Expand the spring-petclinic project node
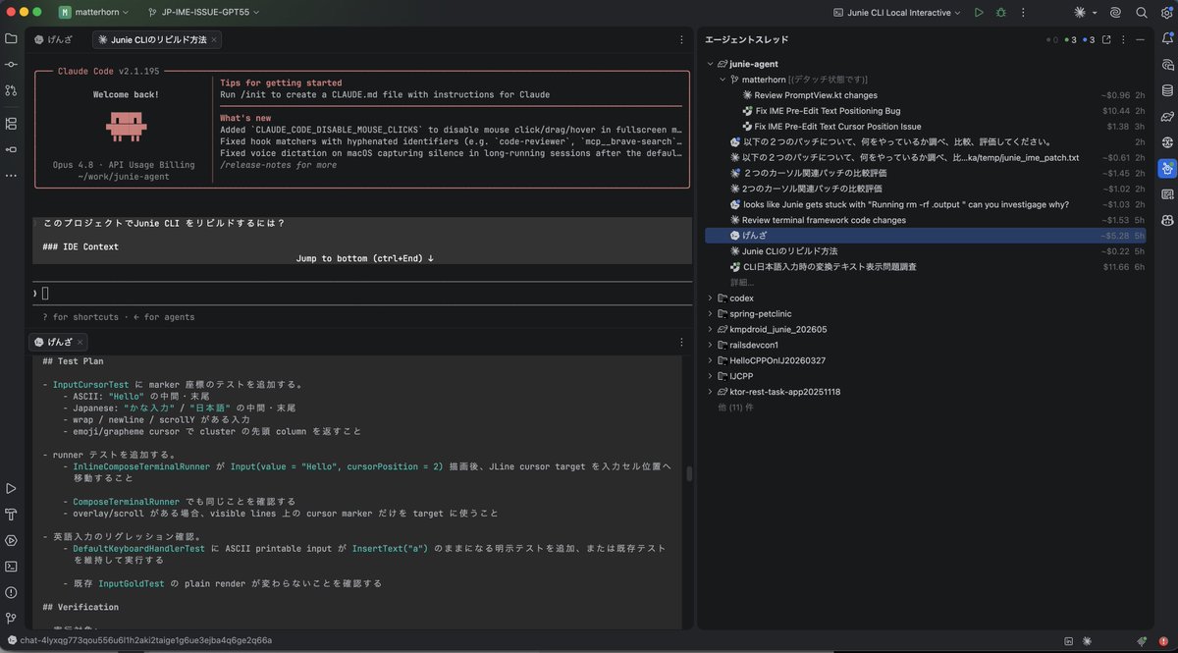Viewport: 1178px width, 653px height. (710, 313)
